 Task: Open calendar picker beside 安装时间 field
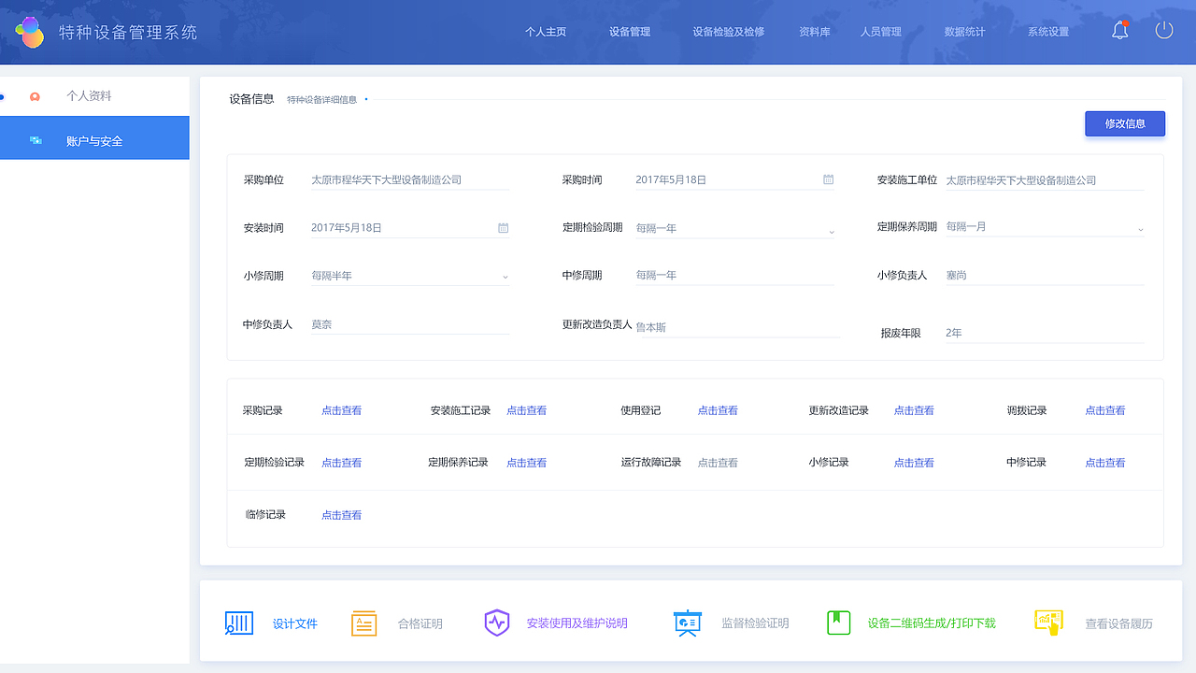click(503, 227)
